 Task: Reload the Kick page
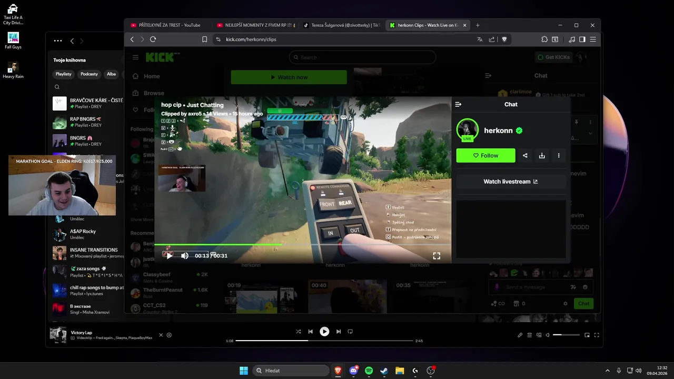[153, 39]
